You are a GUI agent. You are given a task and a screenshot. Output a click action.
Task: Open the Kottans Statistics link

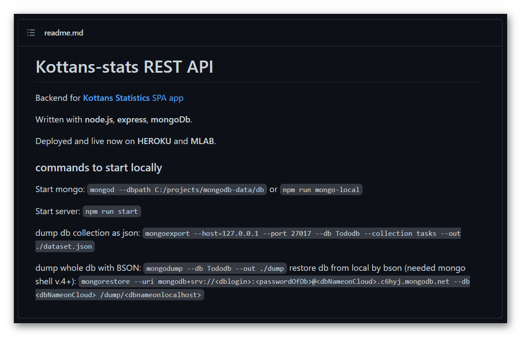tap(116, 98)
